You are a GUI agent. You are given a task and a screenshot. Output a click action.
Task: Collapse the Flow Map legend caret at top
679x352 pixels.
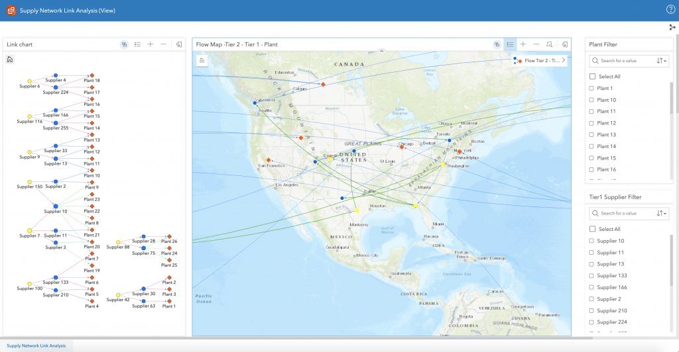381,52
